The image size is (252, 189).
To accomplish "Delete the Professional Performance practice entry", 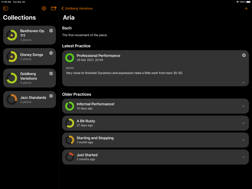I will click(244, 55).
